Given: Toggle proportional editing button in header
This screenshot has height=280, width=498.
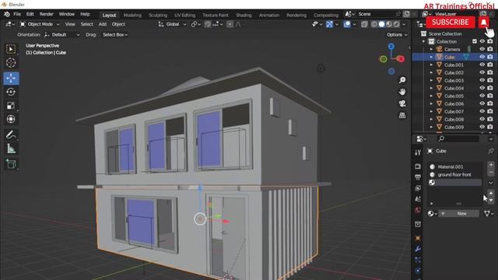Looking at the screenshot, I should (230, 24).
